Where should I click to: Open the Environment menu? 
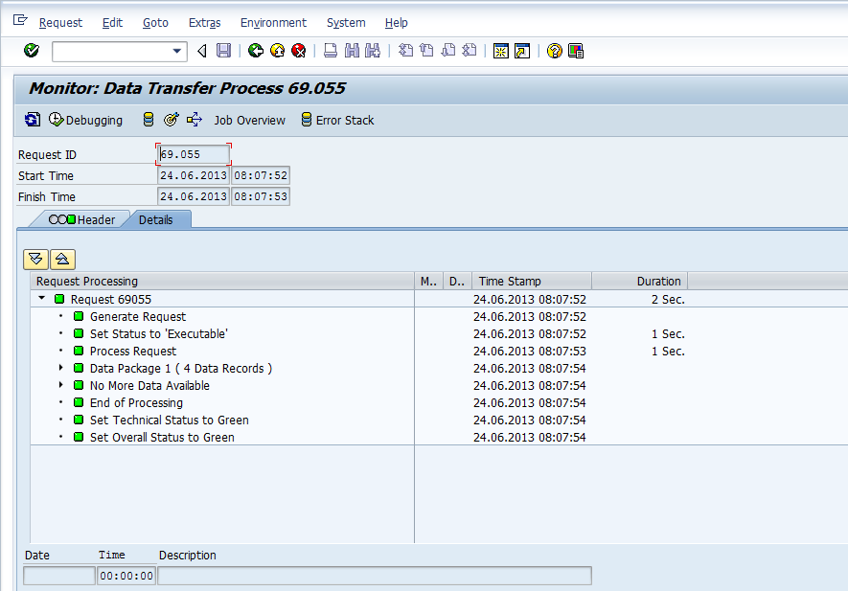coord(273,22)
